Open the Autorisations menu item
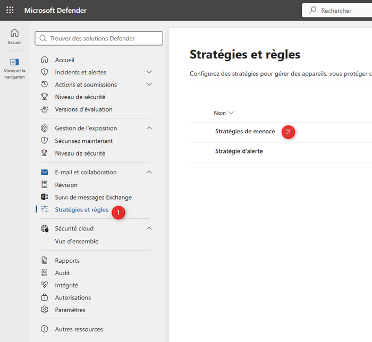372x342 pixels. 73,297
